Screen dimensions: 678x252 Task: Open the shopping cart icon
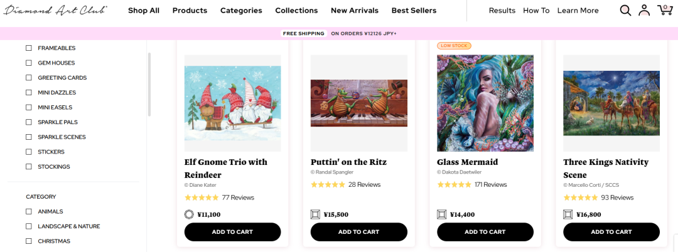(x=664, y=10)
